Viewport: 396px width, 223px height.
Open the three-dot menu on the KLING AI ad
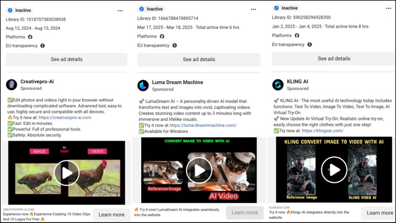coord(389,8)
